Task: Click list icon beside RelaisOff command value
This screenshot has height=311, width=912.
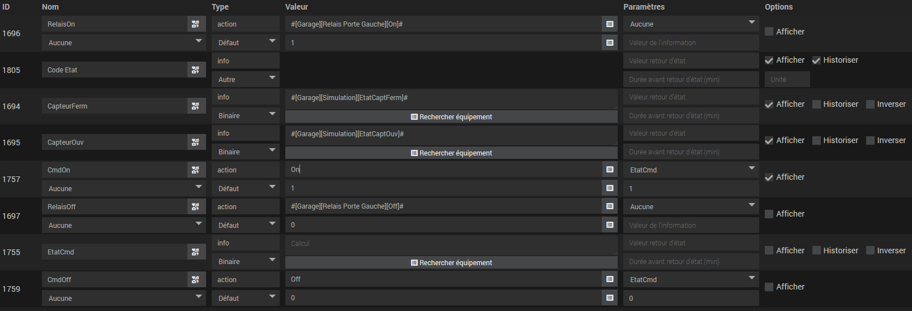Action: tap(610, 206)
